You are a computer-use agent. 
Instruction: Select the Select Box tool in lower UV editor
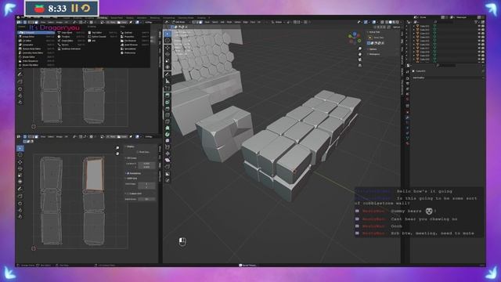20,148
